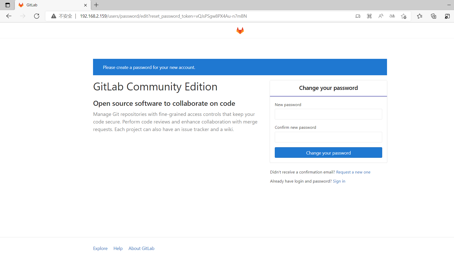Click the GitLab fox logo in the header
454x253 pixels.
(240, 31)
